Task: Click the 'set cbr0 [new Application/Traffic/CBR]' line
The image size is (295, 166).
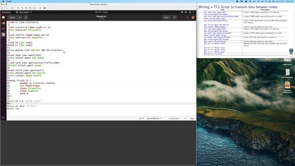Action: [35, 63]
